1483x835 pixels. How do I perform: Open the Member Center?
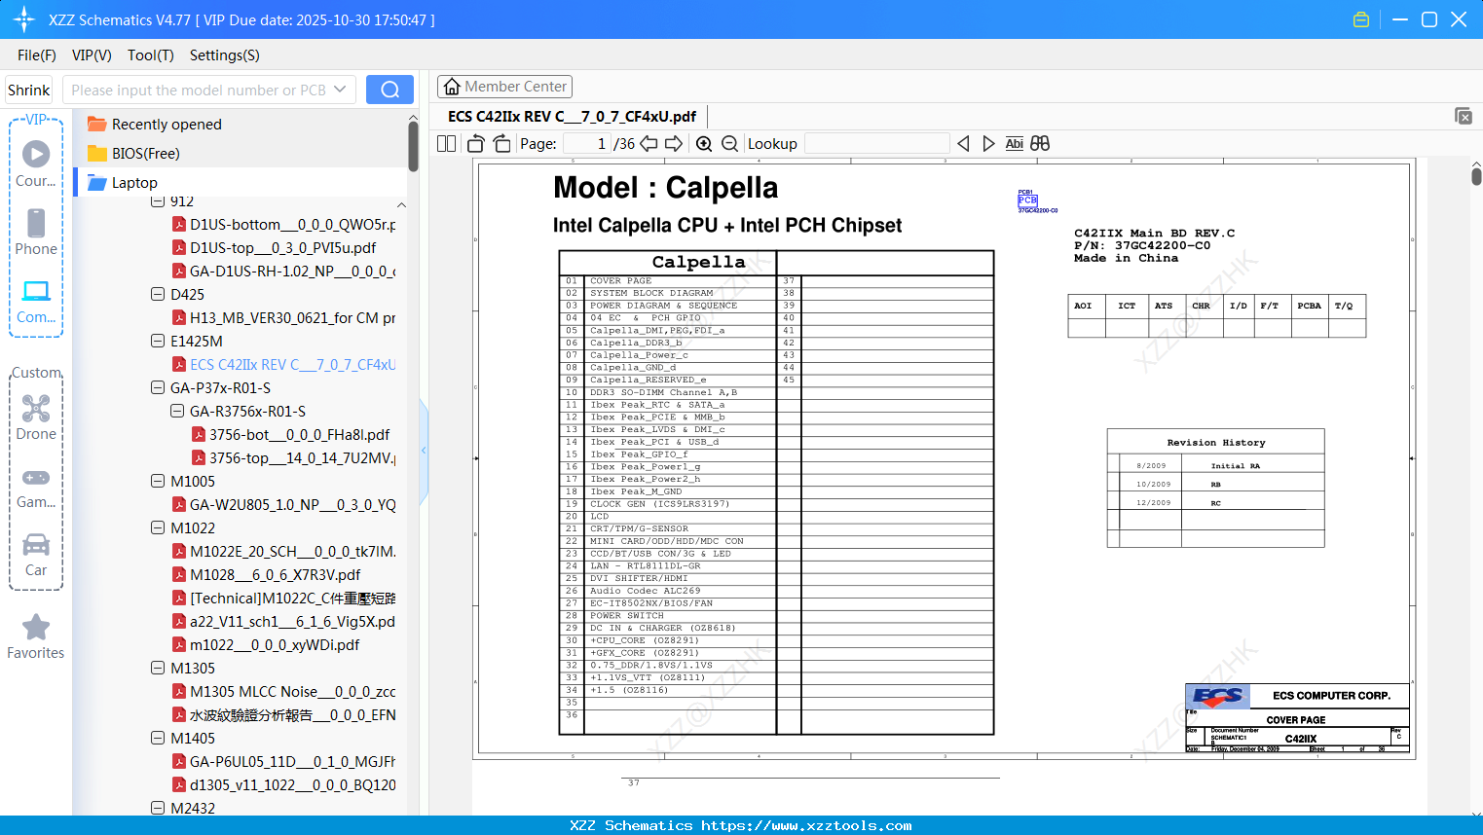point(504,87)
